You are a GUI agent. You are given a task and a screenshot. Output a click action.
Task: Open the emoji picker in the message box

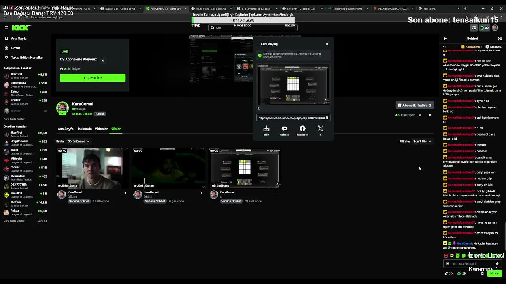pos(497,263)
